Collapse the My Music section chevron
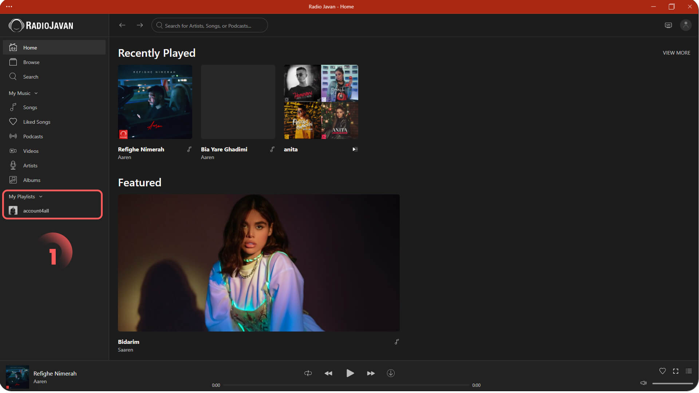Screen dimensions: 699x393 point(36,94)
